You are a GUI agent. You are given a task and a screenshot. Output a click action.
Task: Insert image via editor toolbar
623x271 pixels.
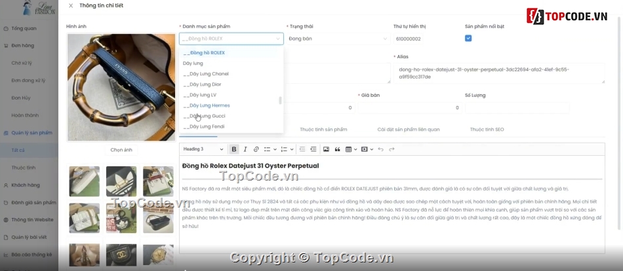[326, 149]
